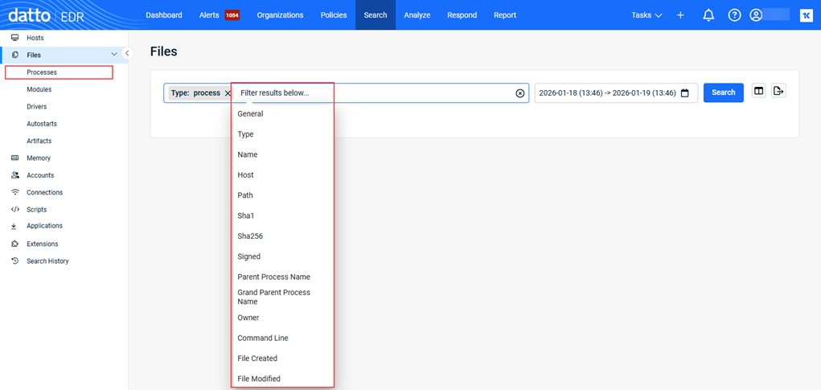Select Sha256 from filter list
Image resolution: width=821 pixels, height=390 pixels.
250,236
